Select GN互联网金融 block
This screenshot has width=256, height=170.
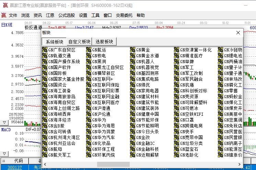coord(106,97)
